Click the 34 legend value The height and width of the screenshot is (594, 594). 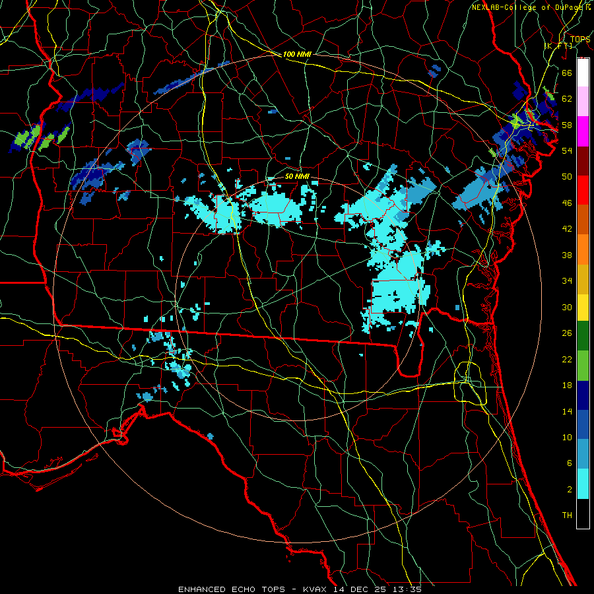[x=567, y=280]
